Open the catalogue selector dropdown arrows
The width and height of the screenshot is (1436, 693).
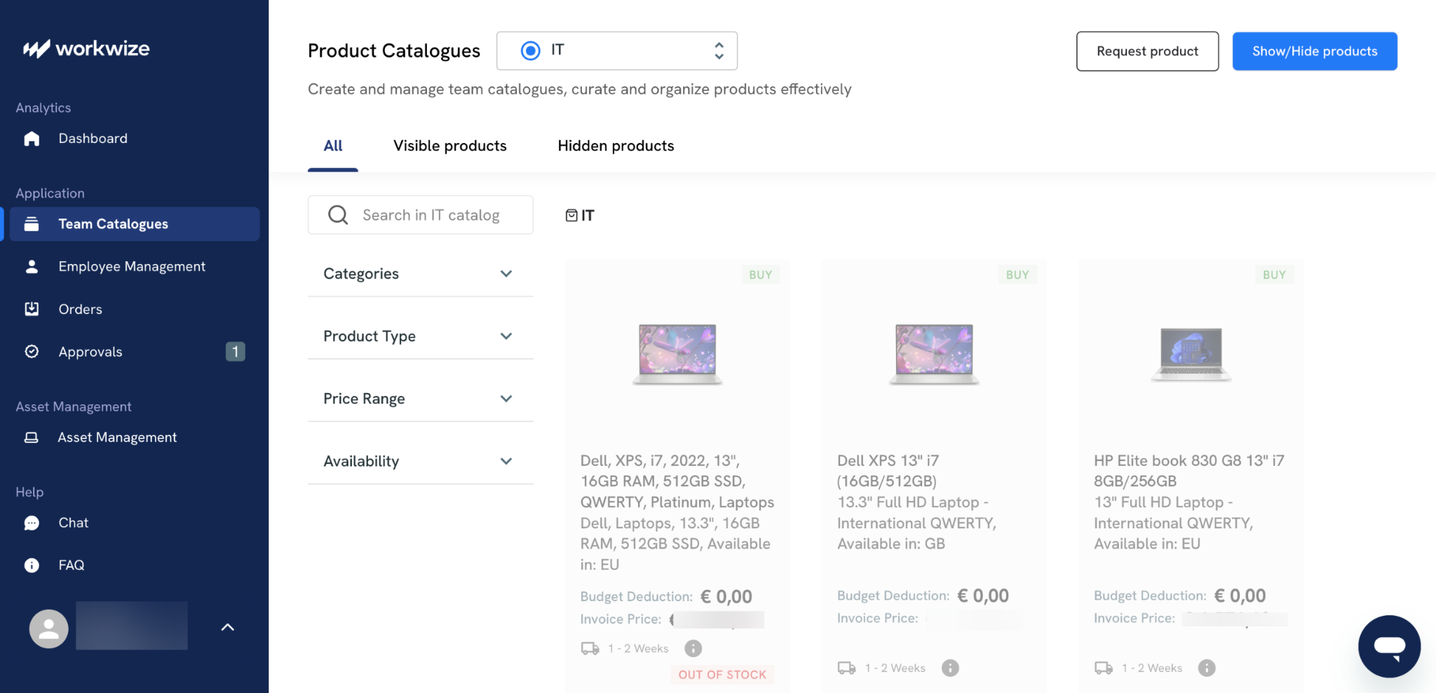pyautogui.click(x=719, y=50)
